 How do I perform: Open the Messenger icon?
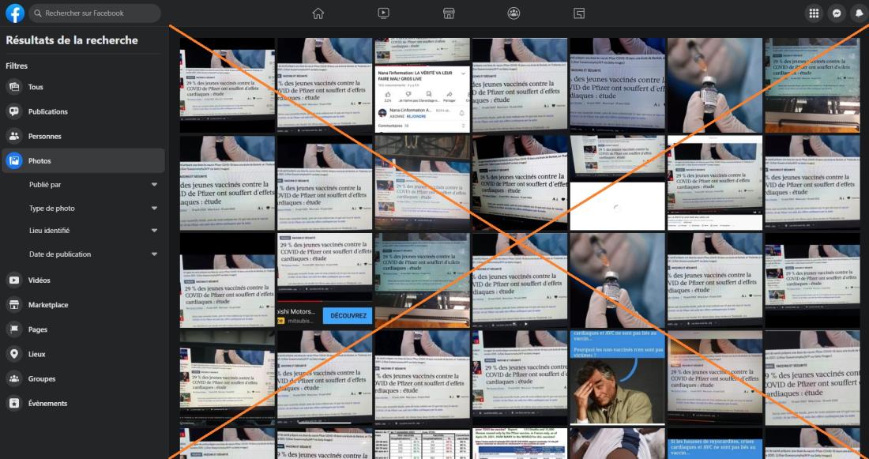click(837, 13)
